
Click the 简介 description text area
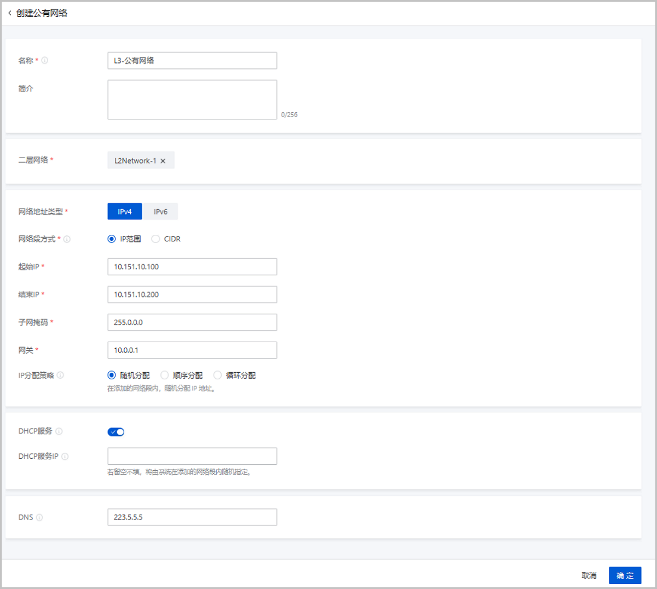pyautogui.click(x=192, y=100)
